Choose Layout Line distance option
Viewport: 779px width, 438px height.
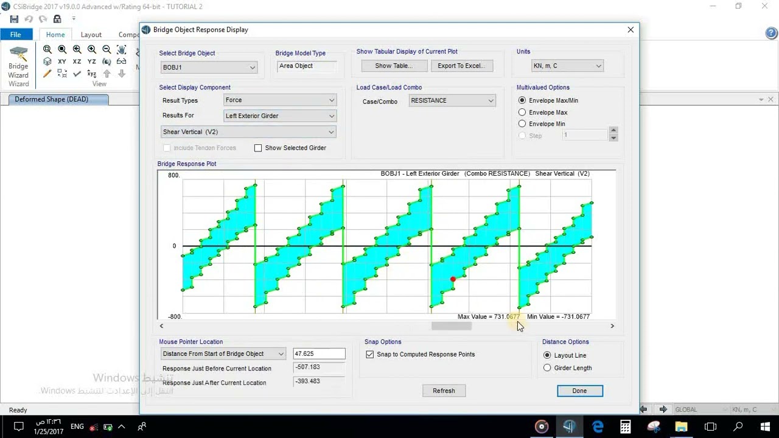[x=564, y=355]
